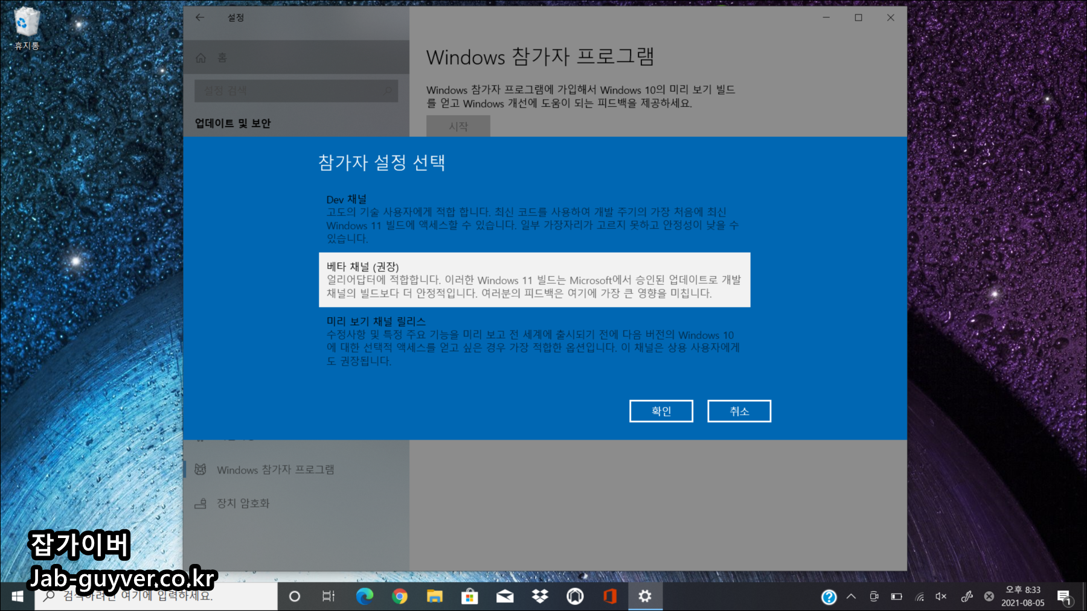Click the muted volume speaker icon
The height and width of the screenshot is (611, 1087).
coord(941,597)
